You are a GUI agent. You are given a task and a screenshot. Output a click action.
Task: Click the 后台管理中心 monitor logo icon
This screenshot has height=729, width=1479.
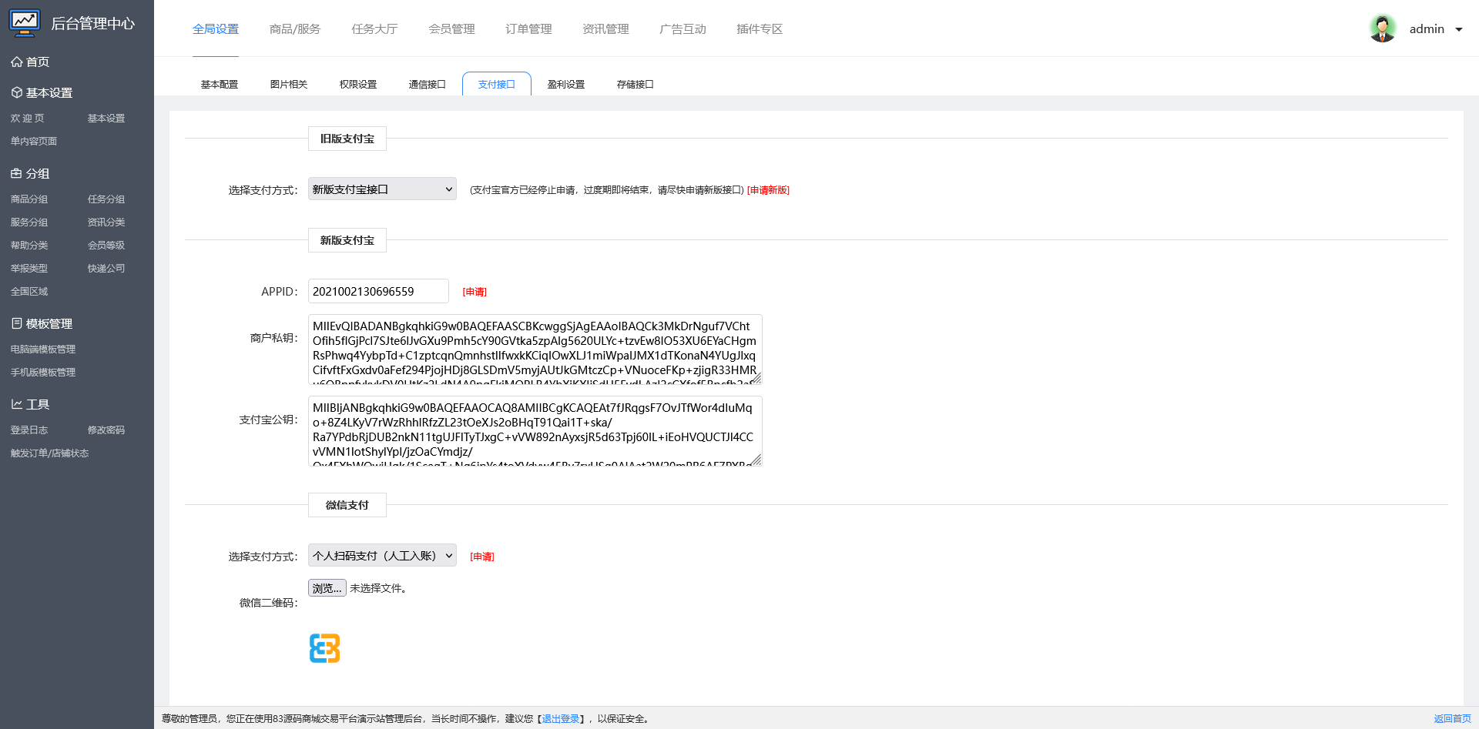click(25, 23)
